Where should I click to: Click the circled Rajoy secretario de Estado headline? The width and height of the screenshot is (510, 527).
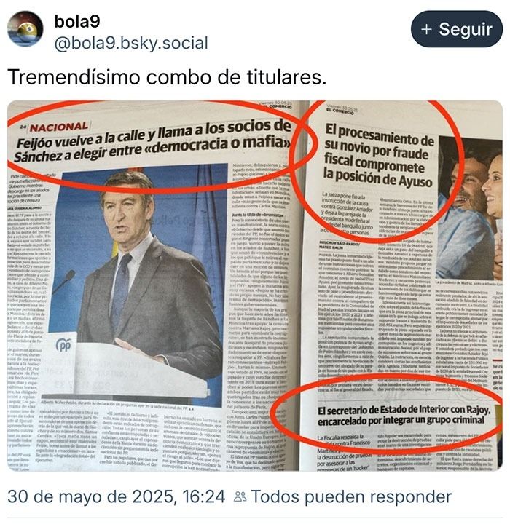[404, 416]
